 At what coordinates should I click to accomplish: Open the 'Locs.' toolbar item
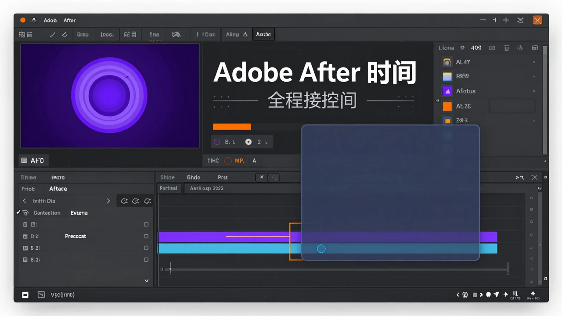pyautogui.click(x=107, y=34)
